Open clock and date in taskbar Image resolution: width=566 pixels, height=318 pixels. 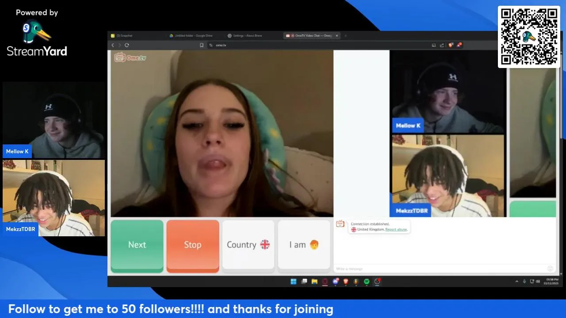pos(552,281)
